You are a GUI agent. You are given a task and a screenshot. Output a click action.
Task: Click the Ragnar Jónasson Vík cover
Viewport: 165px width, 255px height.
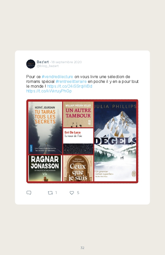tap(45, 168)
